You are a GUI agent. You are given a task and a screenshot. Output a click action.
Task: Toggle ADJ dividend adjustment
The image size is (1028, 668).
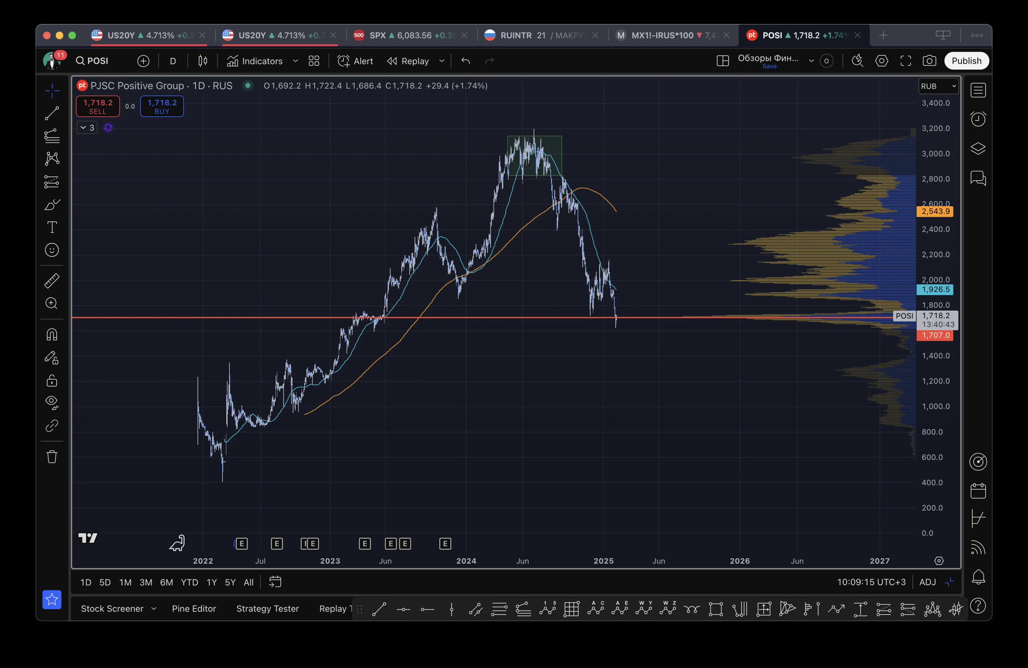927,582
